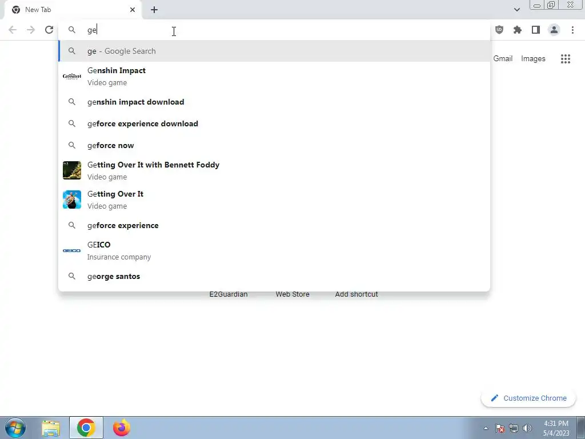Go forward using the forward arrow
This screenshot has height=439, width=585.
31,30
